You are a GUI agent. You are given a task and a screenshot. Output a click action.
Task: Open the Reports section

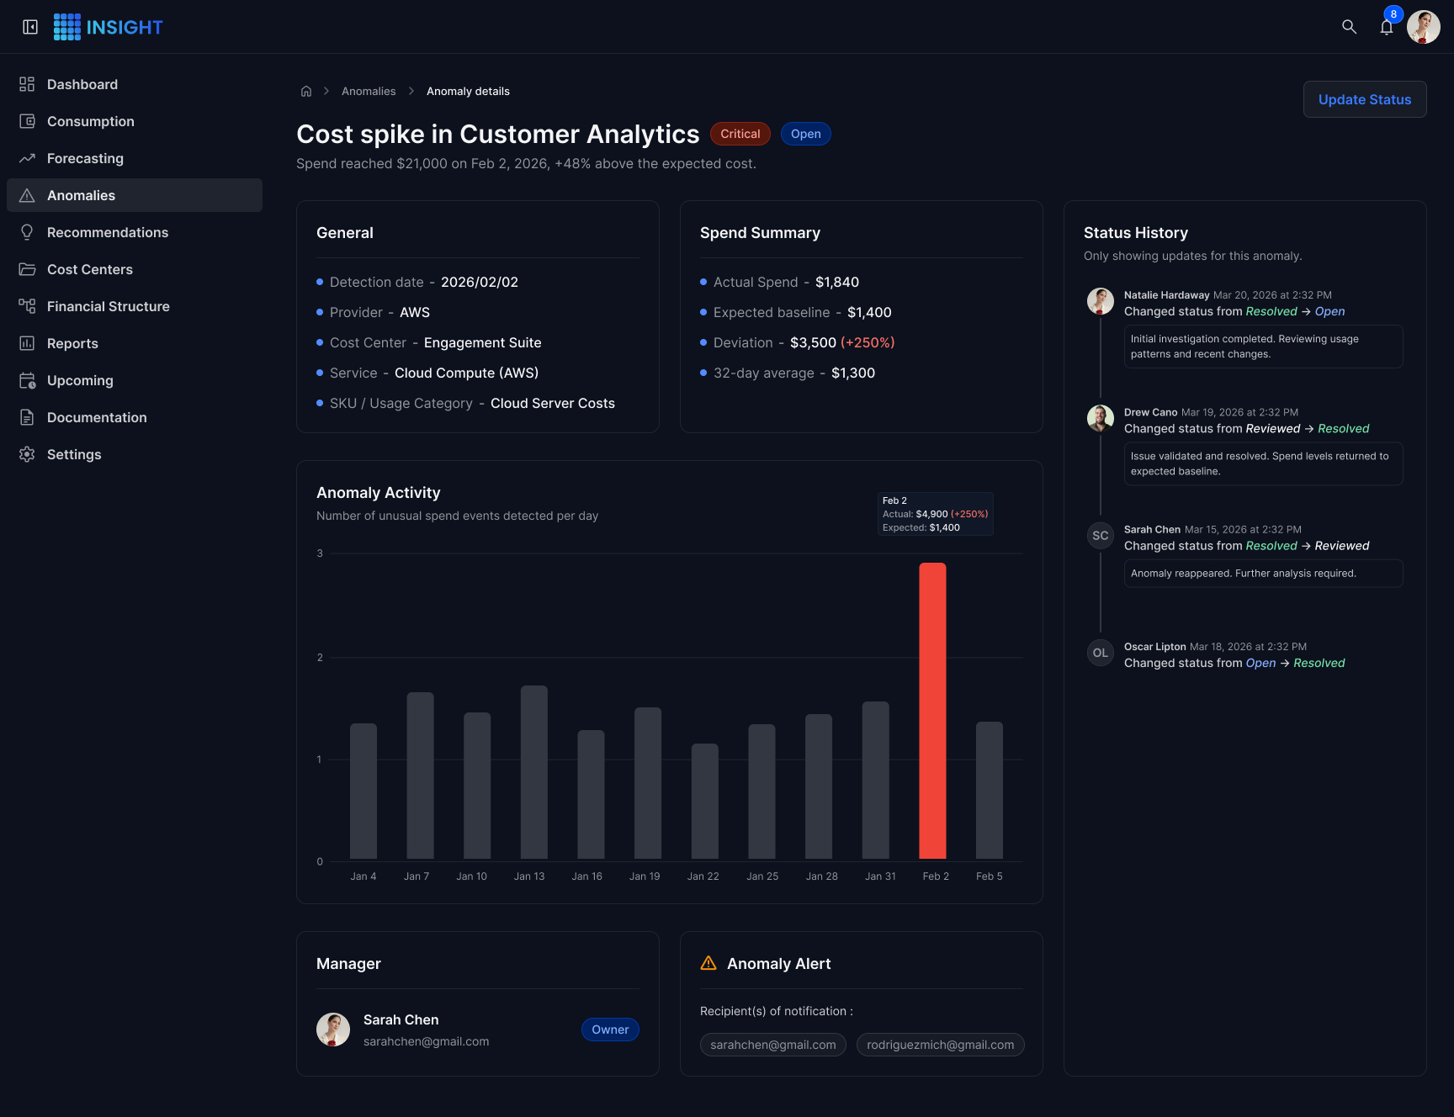click(135, 343)
